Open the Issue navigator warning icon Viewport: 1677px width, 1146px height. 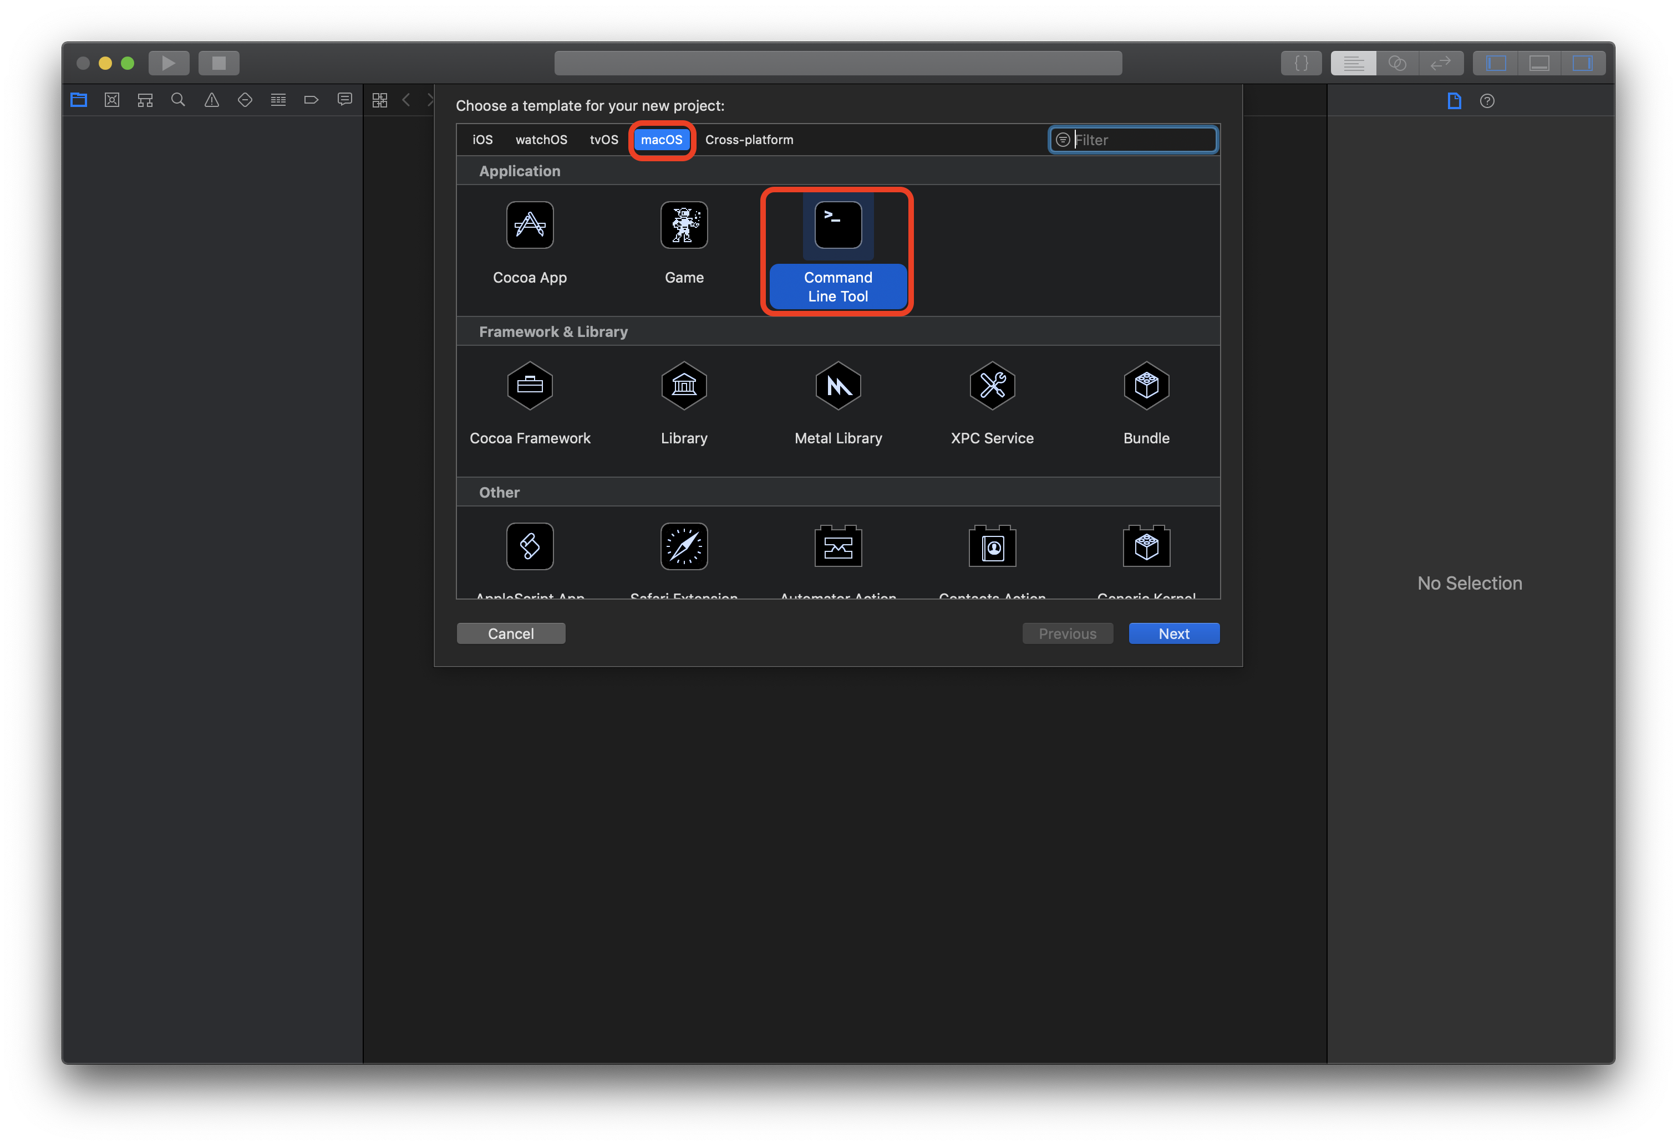pos(211,100)
